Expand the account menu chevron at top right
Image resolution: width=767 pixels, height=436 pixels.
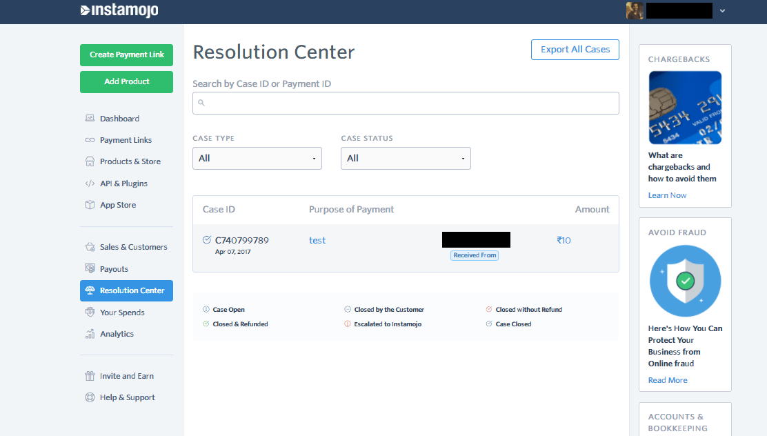pos(722,10)
